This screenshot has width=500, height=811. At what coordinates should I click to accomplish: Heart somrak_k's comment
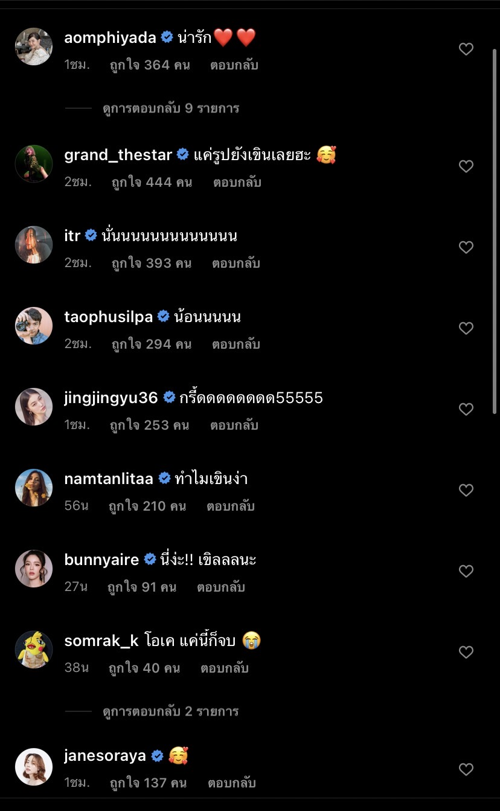point(466,652)
